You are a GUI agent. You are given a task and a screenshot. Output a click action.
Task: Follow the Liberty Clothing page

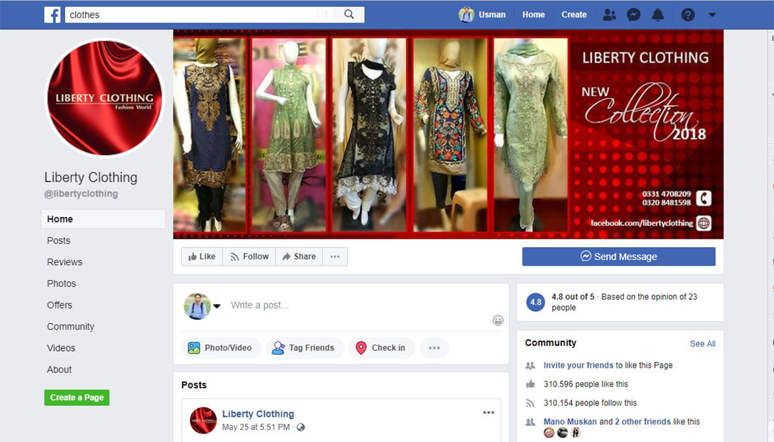tap(250, 256)
